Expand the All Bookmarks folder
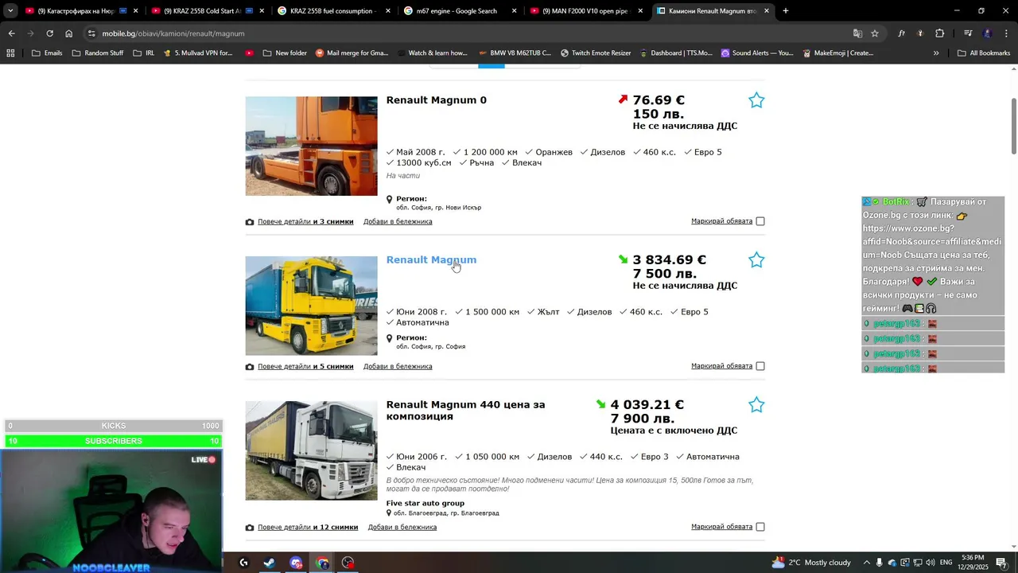The image size is (1018, 573). (x=984, y=53)
